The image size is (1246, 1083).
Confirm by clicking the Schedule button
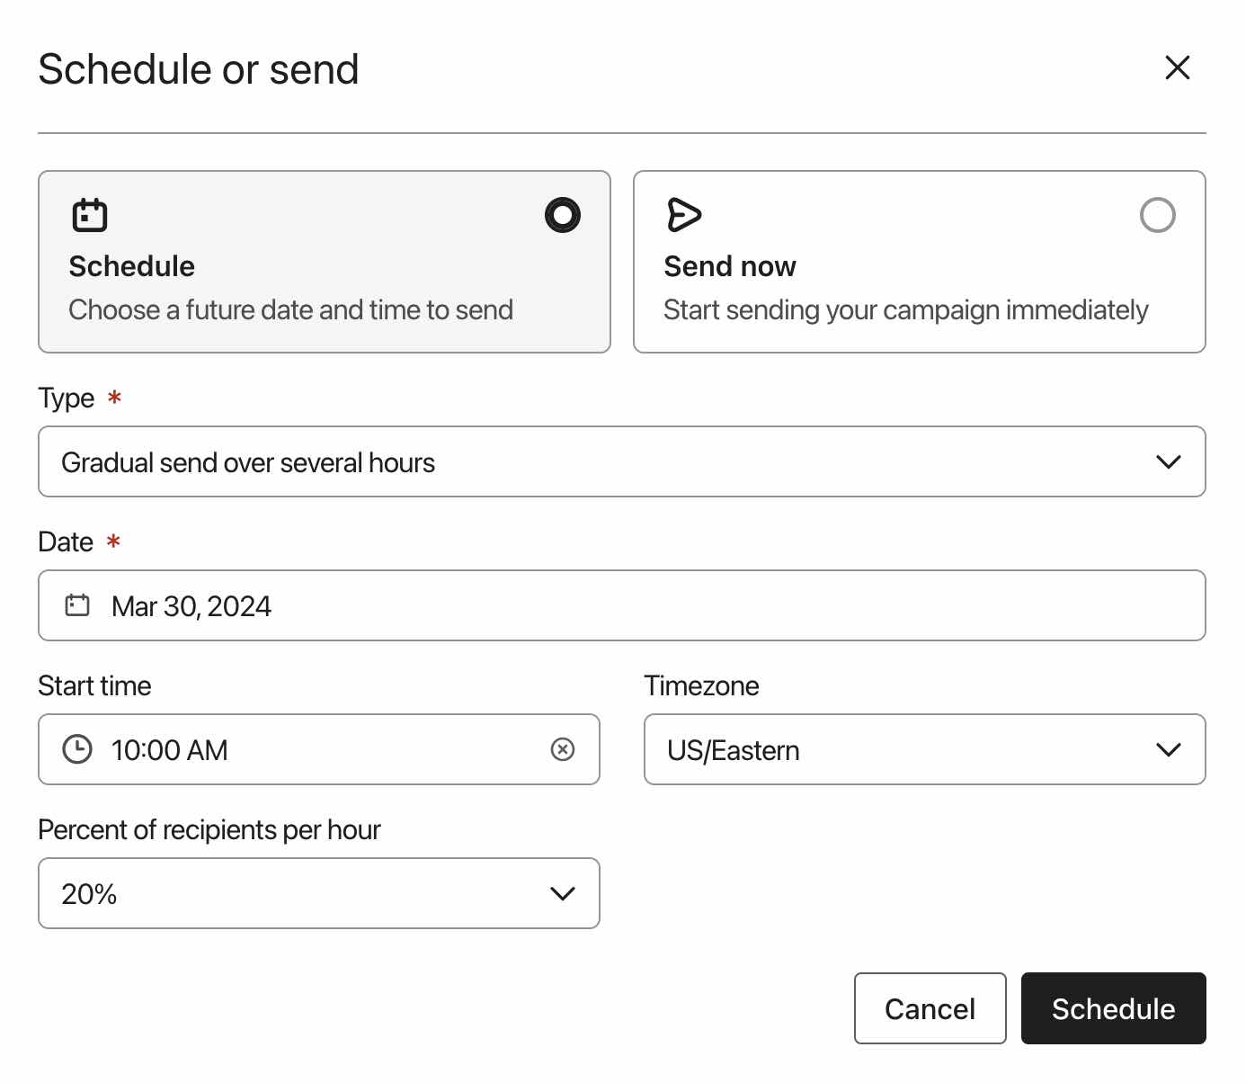pos(1113,1008)
